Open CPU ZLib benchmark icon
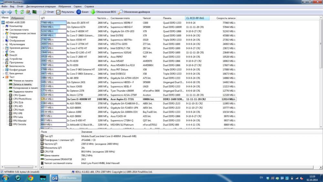The image size is (323, 182). point(11,102)
